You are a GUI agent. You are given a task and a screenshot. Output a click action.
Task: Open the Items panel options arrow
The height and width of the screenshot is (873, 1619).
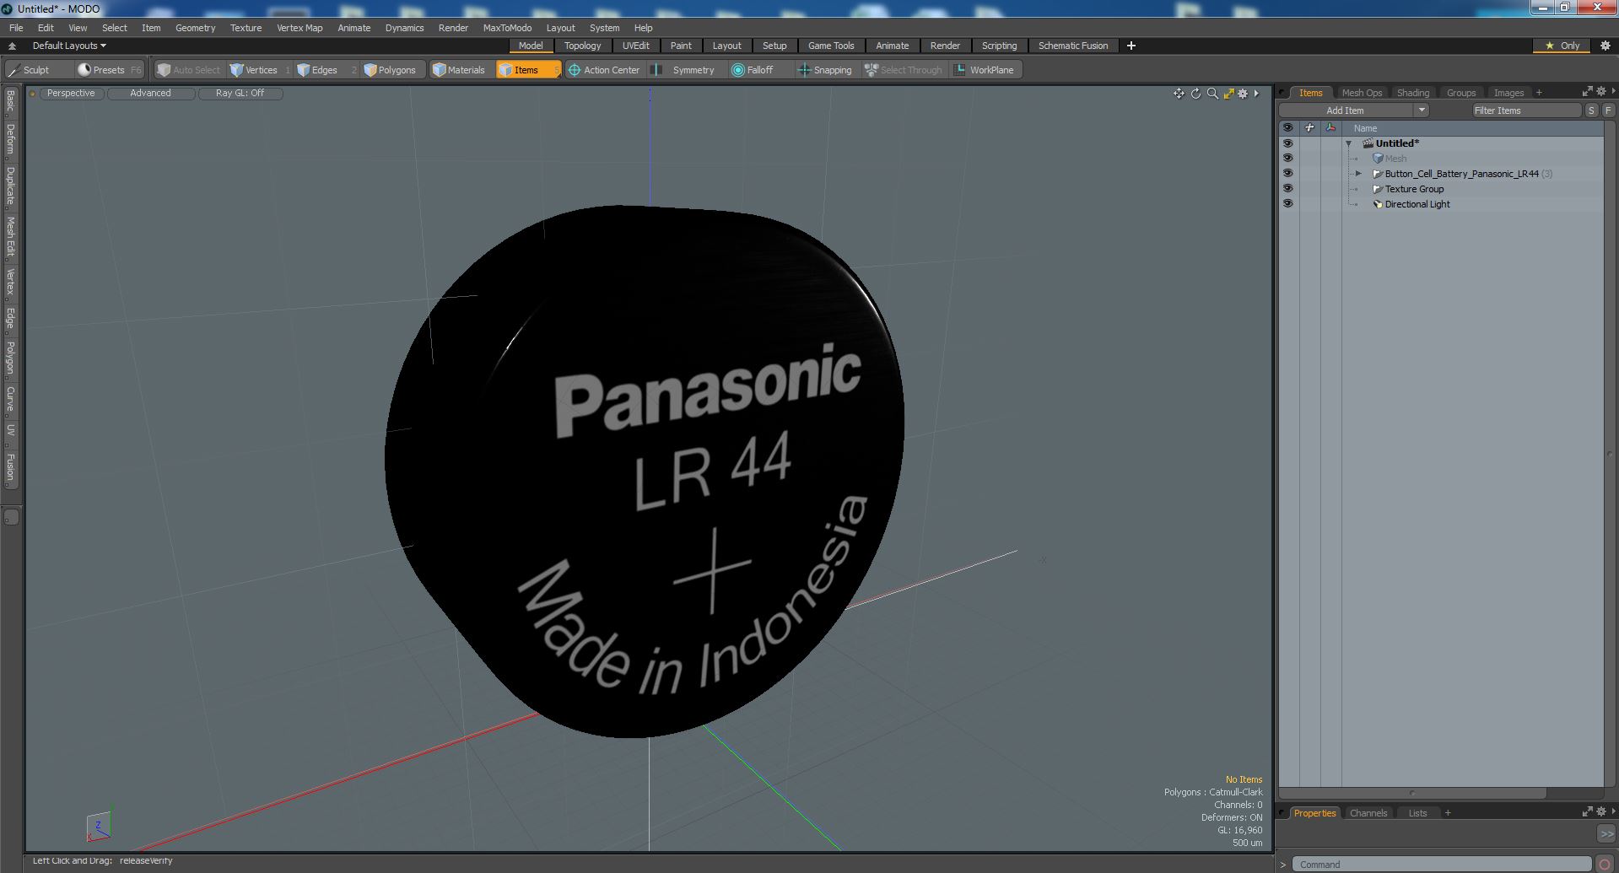(1613, 91)
